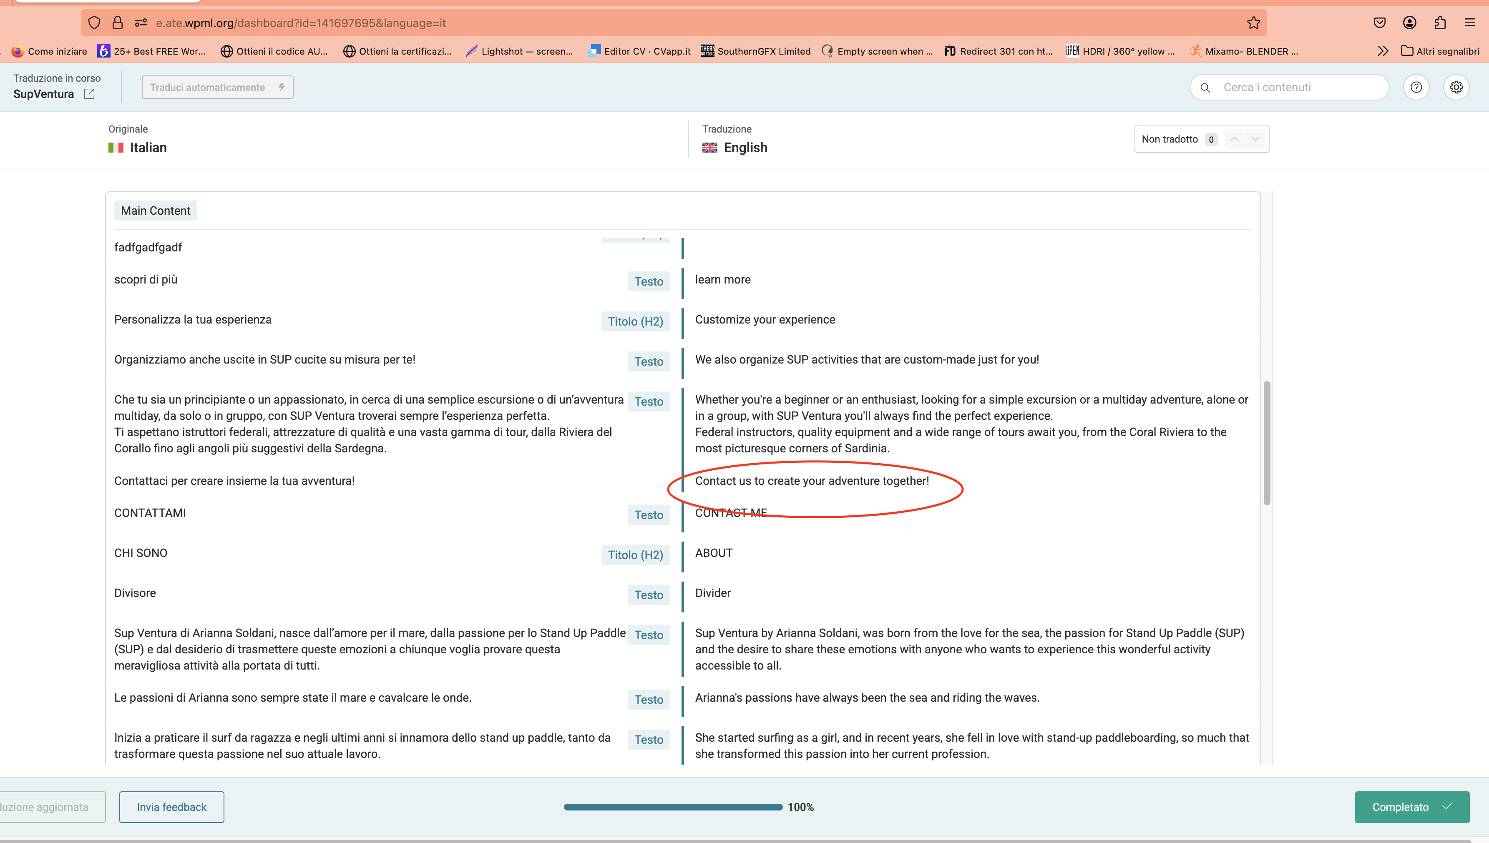Click the Cerca i contenuti search field
1489x843 pixels.
[x=1290, y=87]
